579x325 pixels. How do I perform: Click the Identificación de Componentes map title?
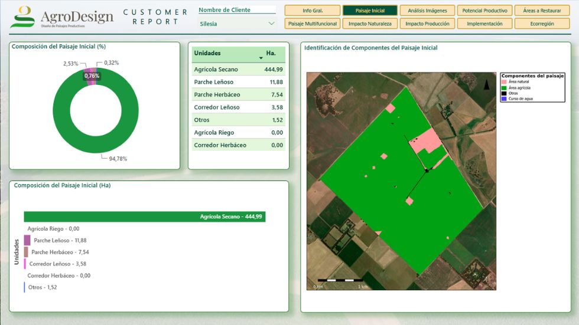tap(371, 48)
